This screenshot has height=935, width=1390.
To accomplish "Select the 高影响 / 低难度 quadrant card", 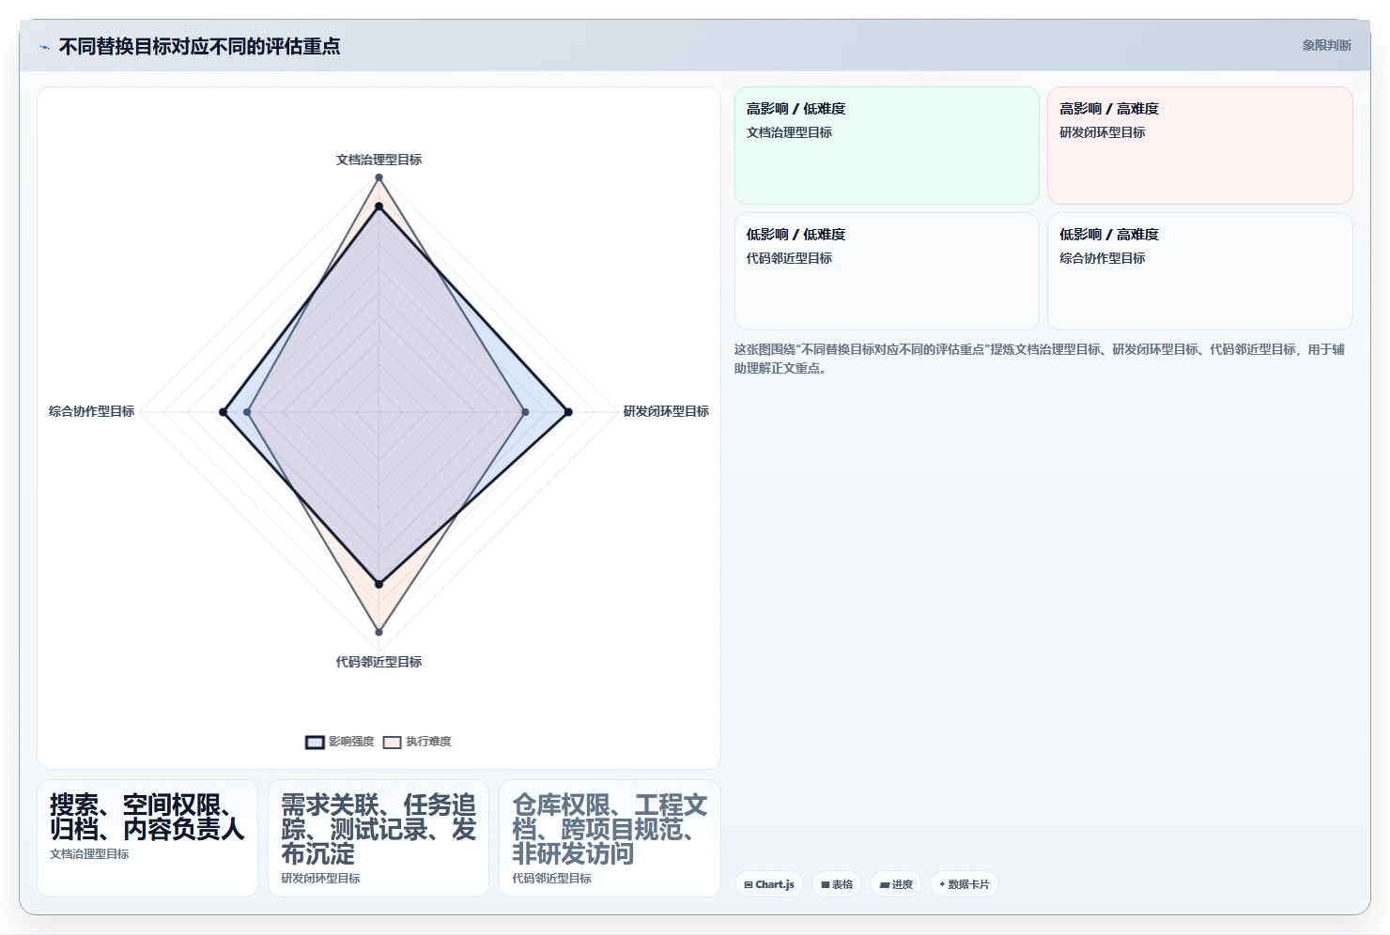I will click(887, 146).
